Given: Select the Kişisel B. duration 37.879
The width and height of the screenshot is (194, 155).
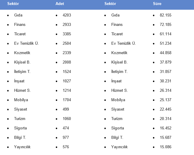Looking at the screenshot, I should (x=166, y=62).
